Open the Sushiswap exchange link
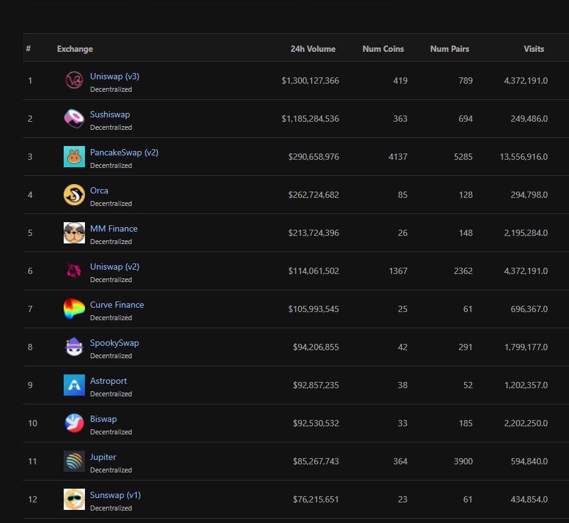Image resolution: width=569 pixels, height=523 pixels. coord(110,114)
